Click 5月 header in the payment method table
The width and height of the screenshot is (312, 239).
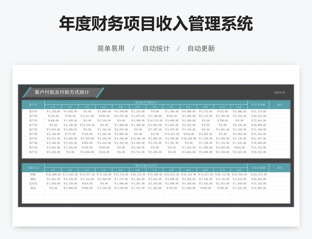(x=121, y=170)
